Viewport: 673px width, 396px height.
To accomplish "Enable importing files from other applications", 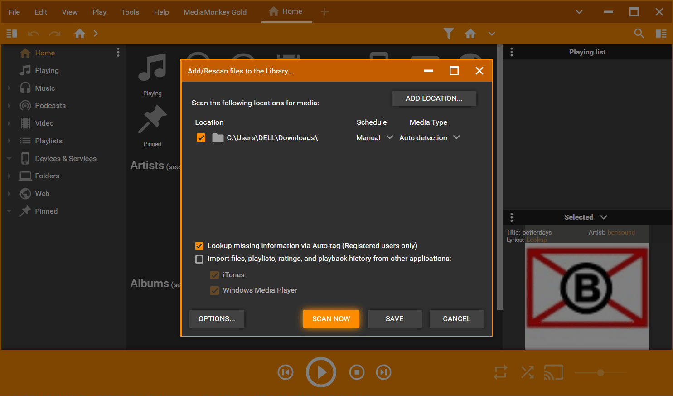I will [199, 259].
